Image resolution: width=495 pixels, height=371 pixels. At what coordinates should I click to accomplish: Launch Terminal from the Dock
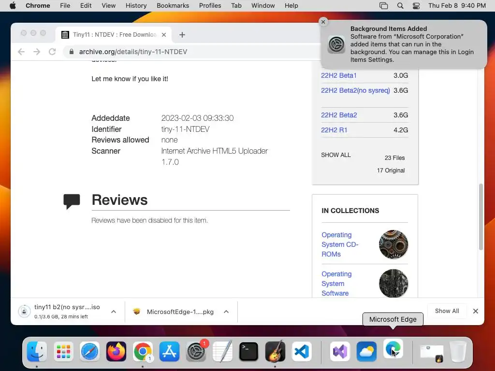tap(249, 351)
